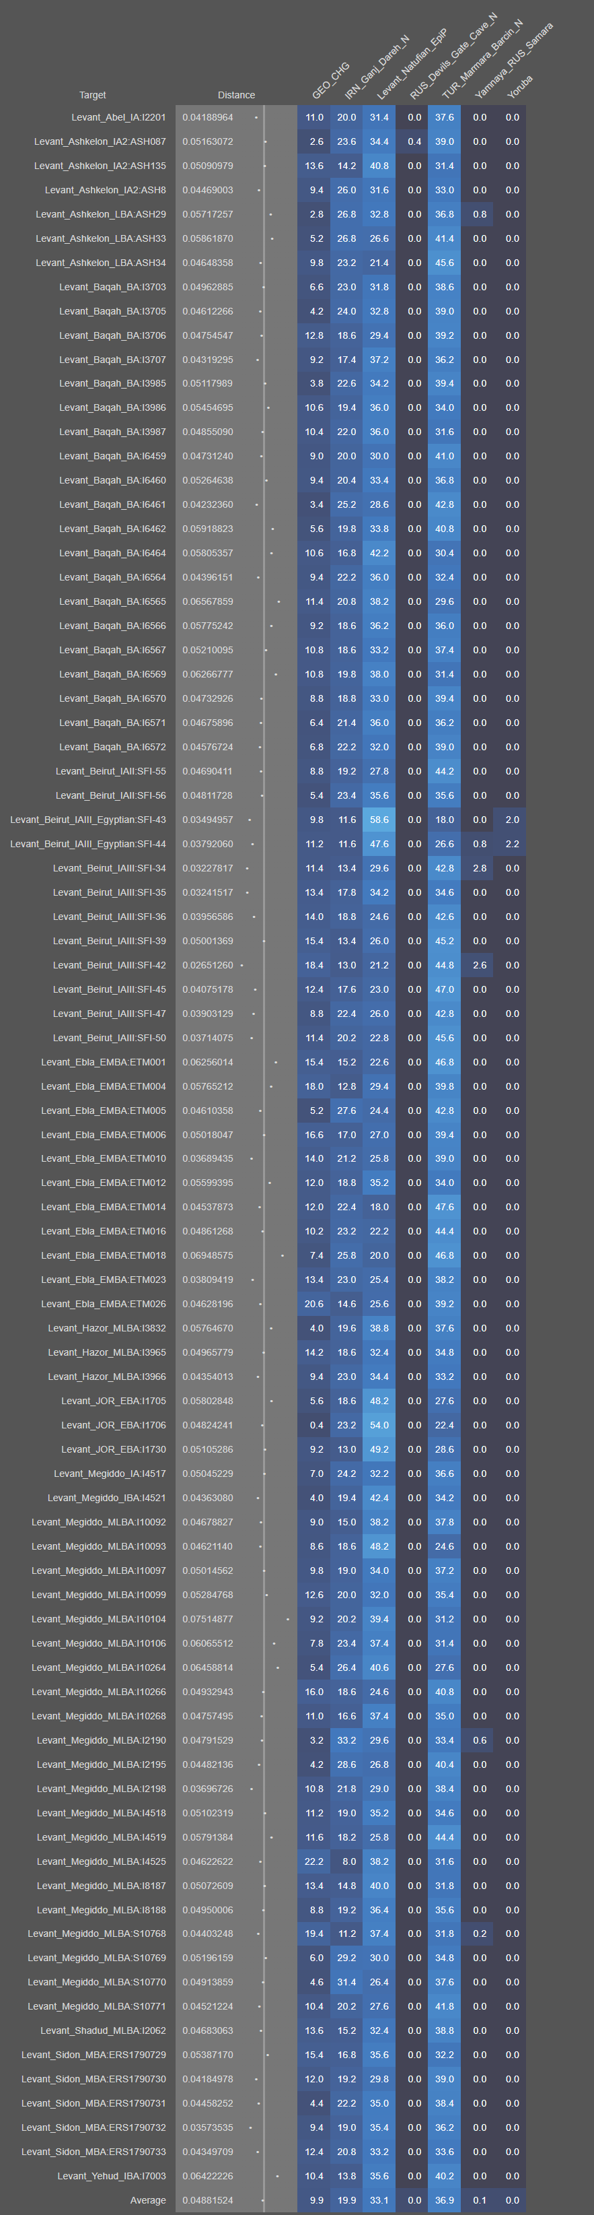
Task: Click row label Levant_Sidon_MBA:ERS1790729
Action: [94, 2055]
